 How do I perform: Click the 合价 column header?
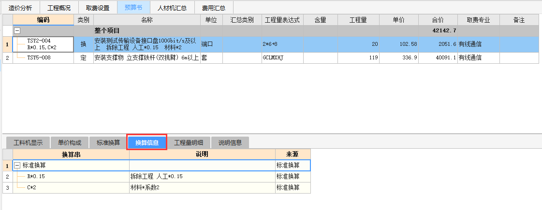click(x=438, y=20)
